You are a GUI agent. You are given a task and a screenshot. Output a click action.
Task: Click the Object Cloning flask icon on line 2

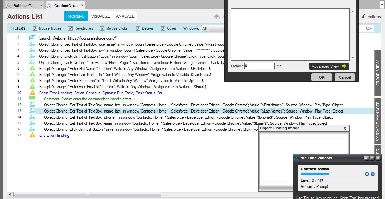[32, 44]
